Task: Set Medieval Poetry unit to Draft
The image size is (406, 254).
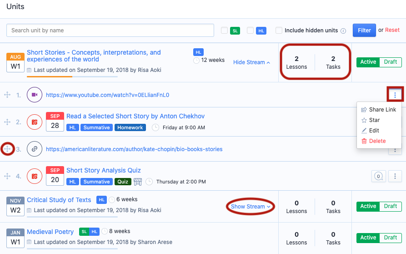Action: click(391, 238)
